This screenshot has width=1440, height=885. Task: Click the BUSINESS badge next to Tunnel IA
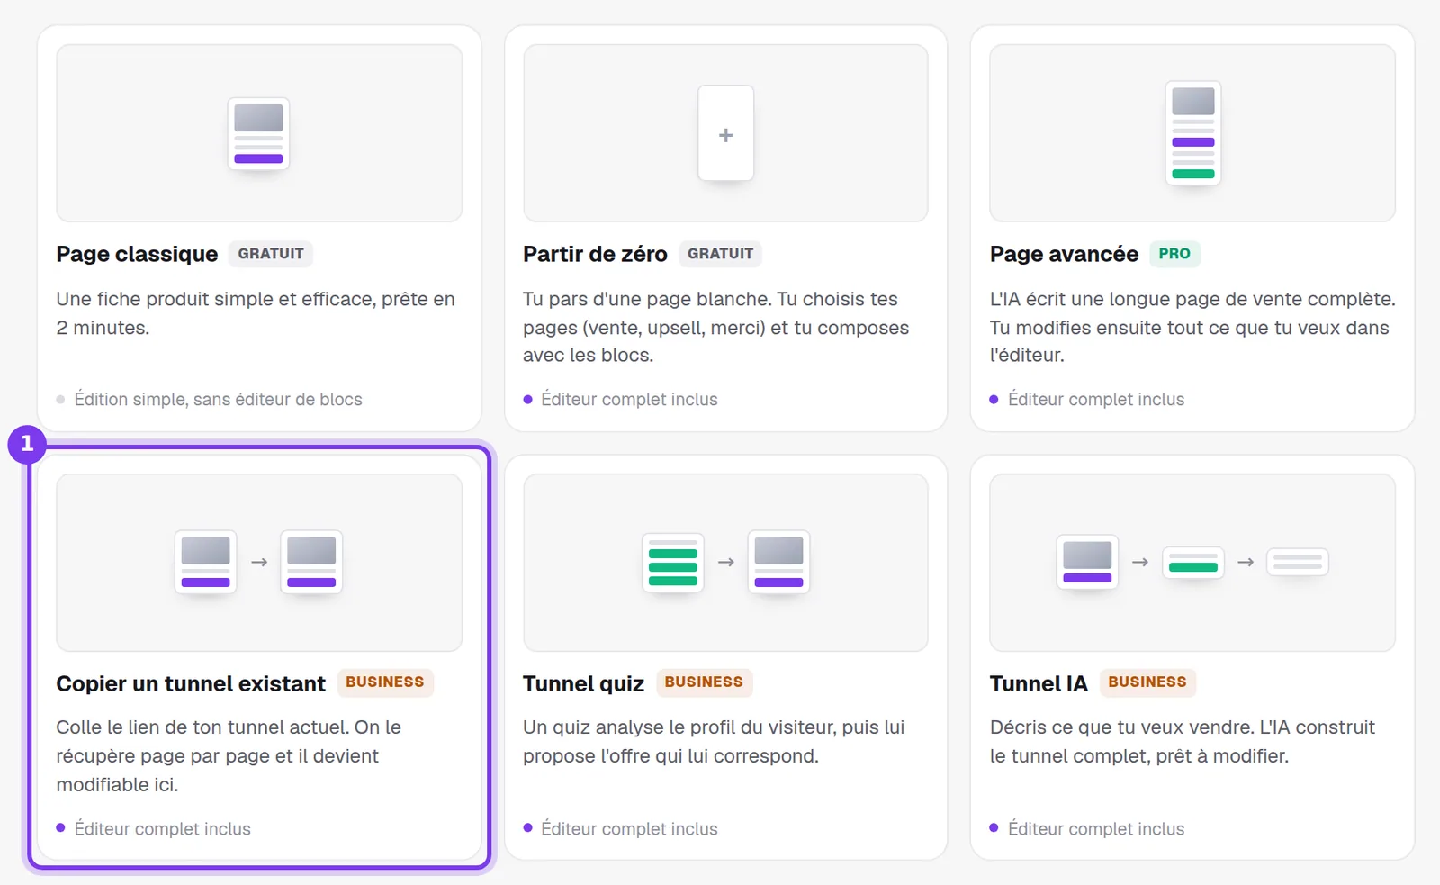click(x=1147, y=682)
